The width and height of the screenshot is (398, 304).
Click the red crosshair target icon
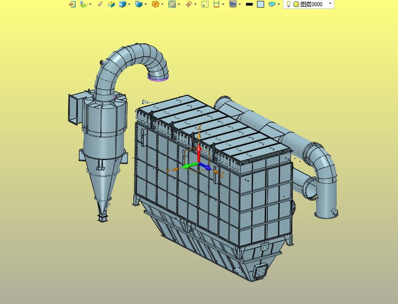click(x=188, y=4)
